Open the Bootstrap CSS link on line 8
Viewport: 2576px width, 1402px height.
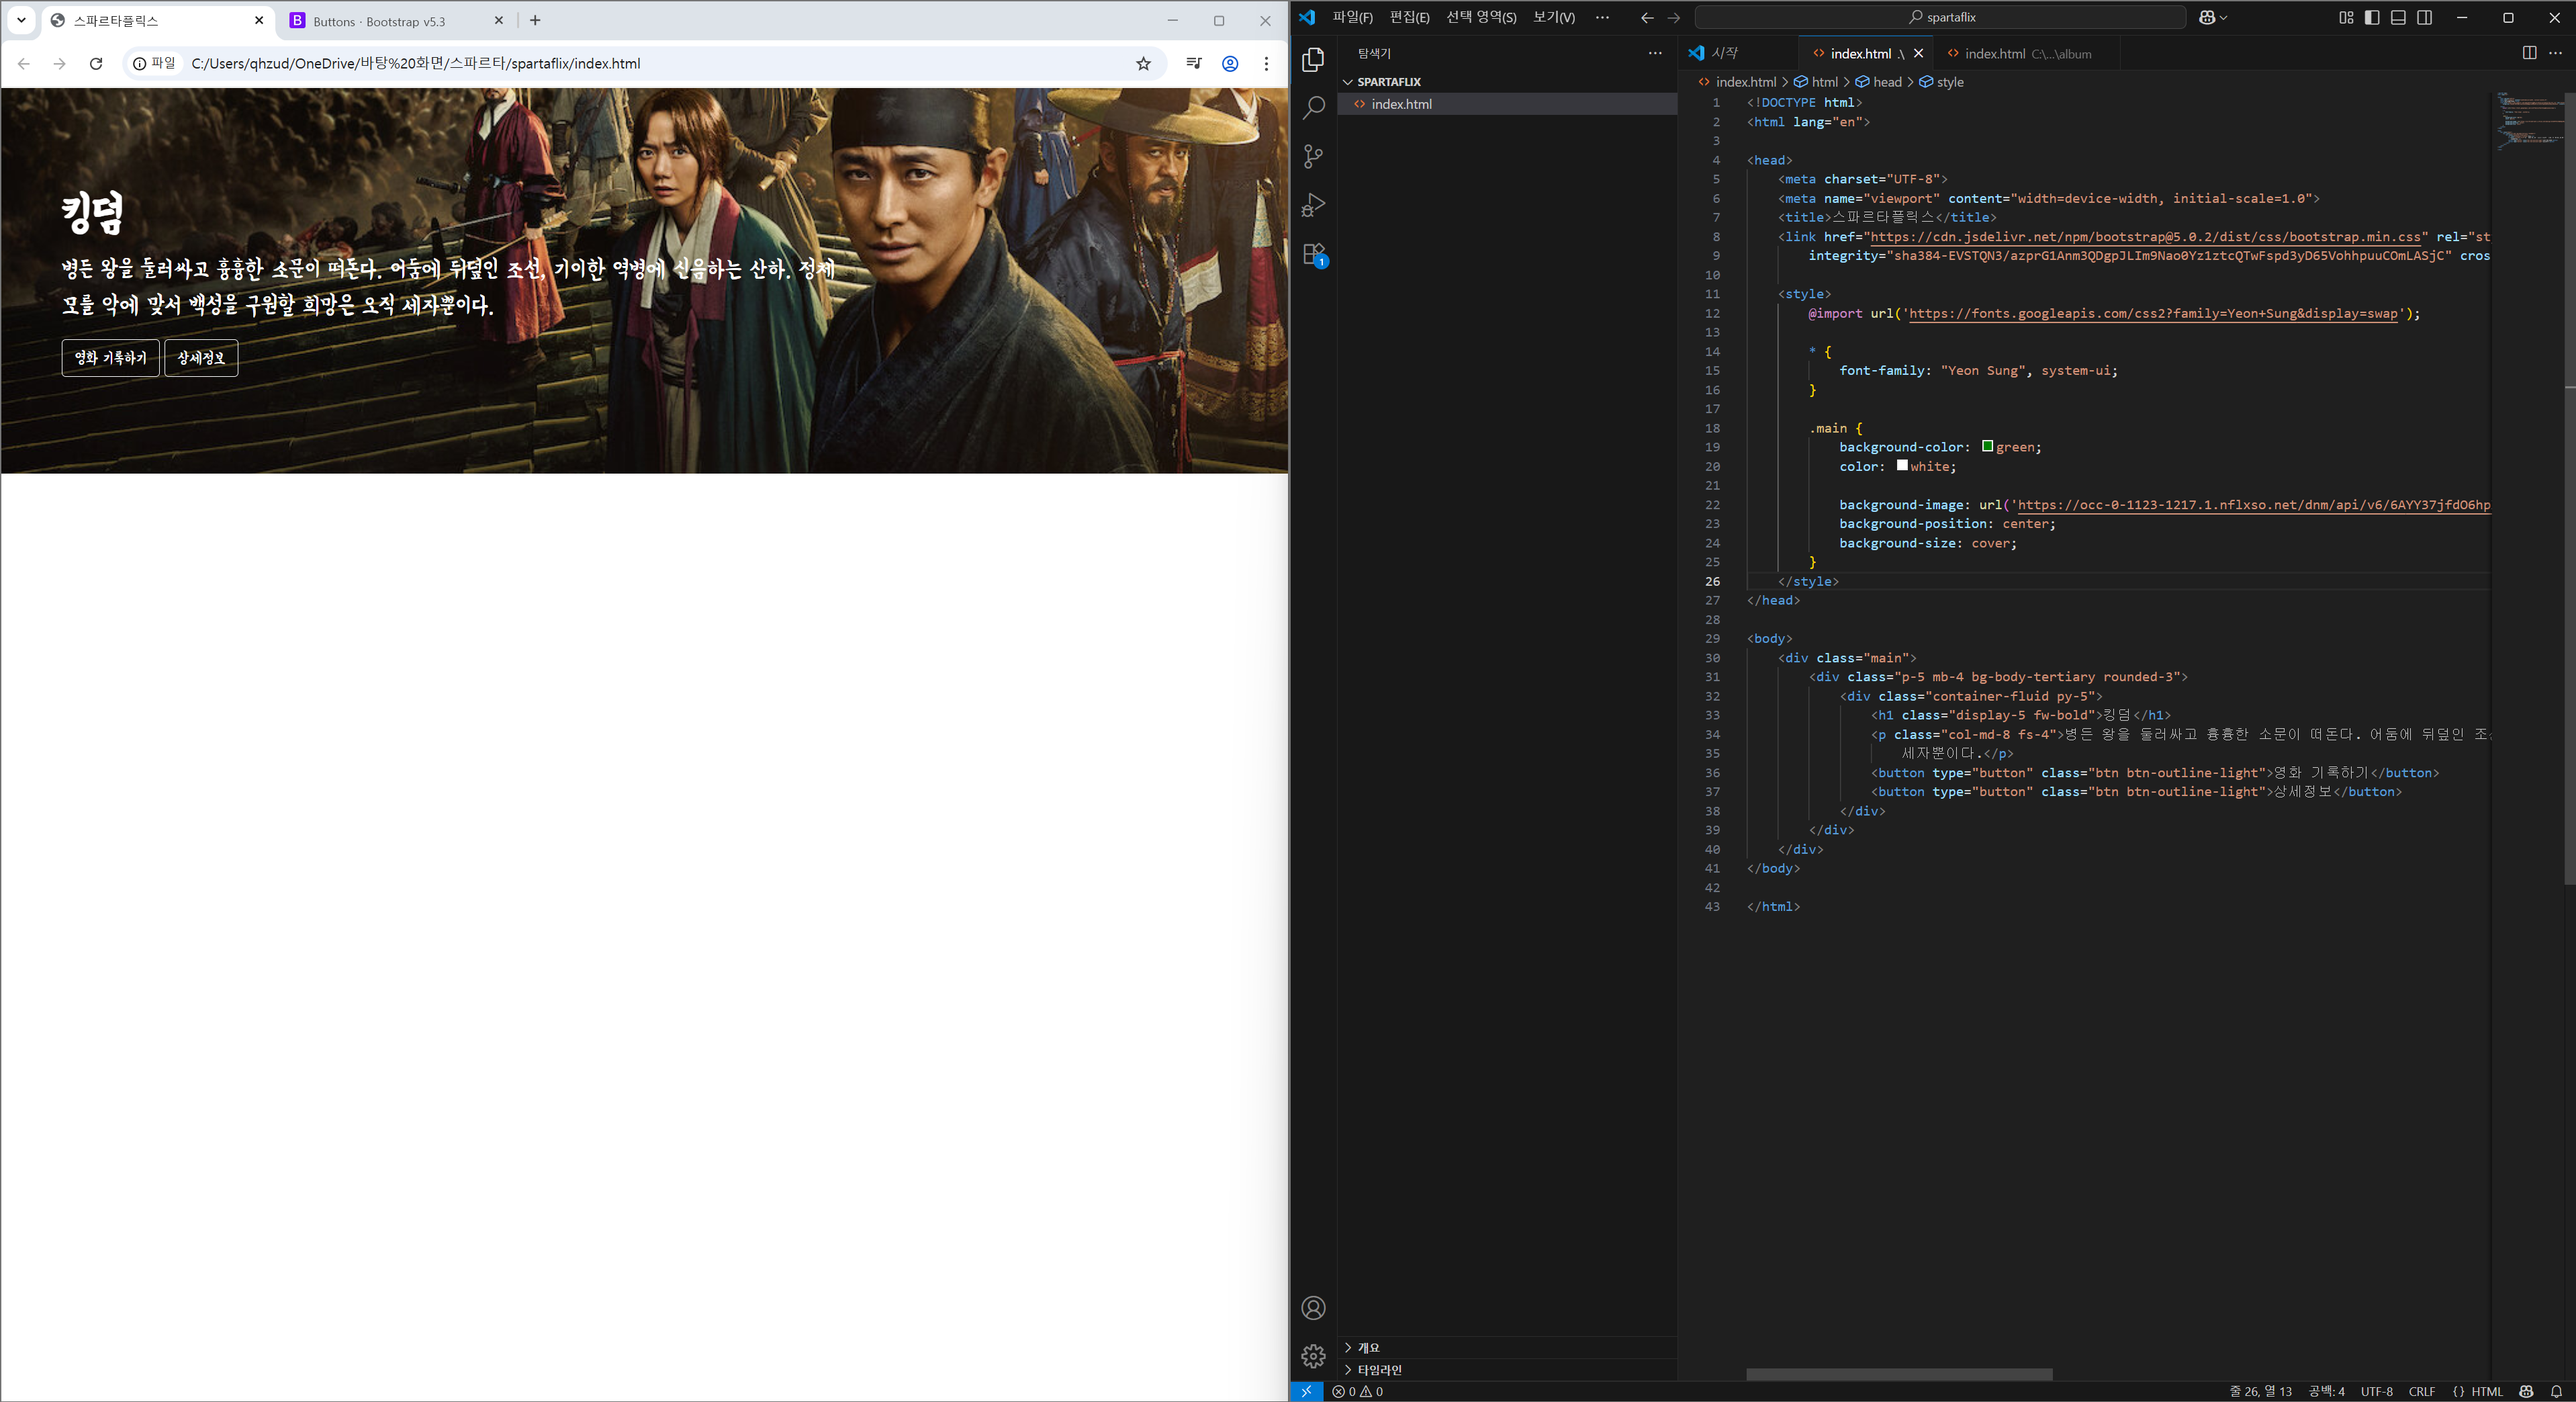(x=2145, y=237)
